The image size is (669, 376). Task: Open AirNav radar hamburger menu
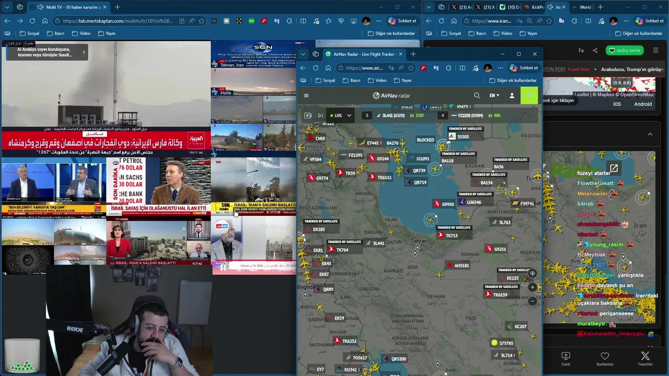coord(306,96)
